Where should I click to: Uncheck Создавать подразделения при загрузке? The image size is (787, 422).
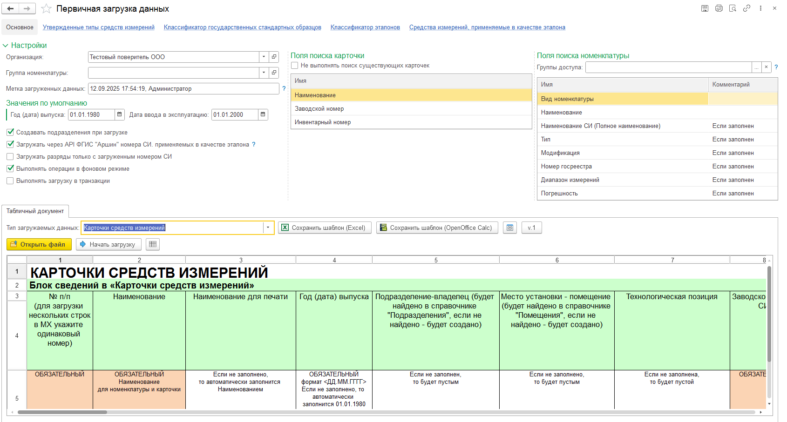click(10, 132)
